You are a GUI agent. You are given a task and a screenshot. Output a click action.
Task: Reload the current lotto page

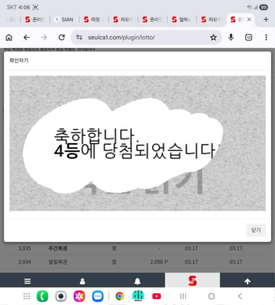[62, 37]
